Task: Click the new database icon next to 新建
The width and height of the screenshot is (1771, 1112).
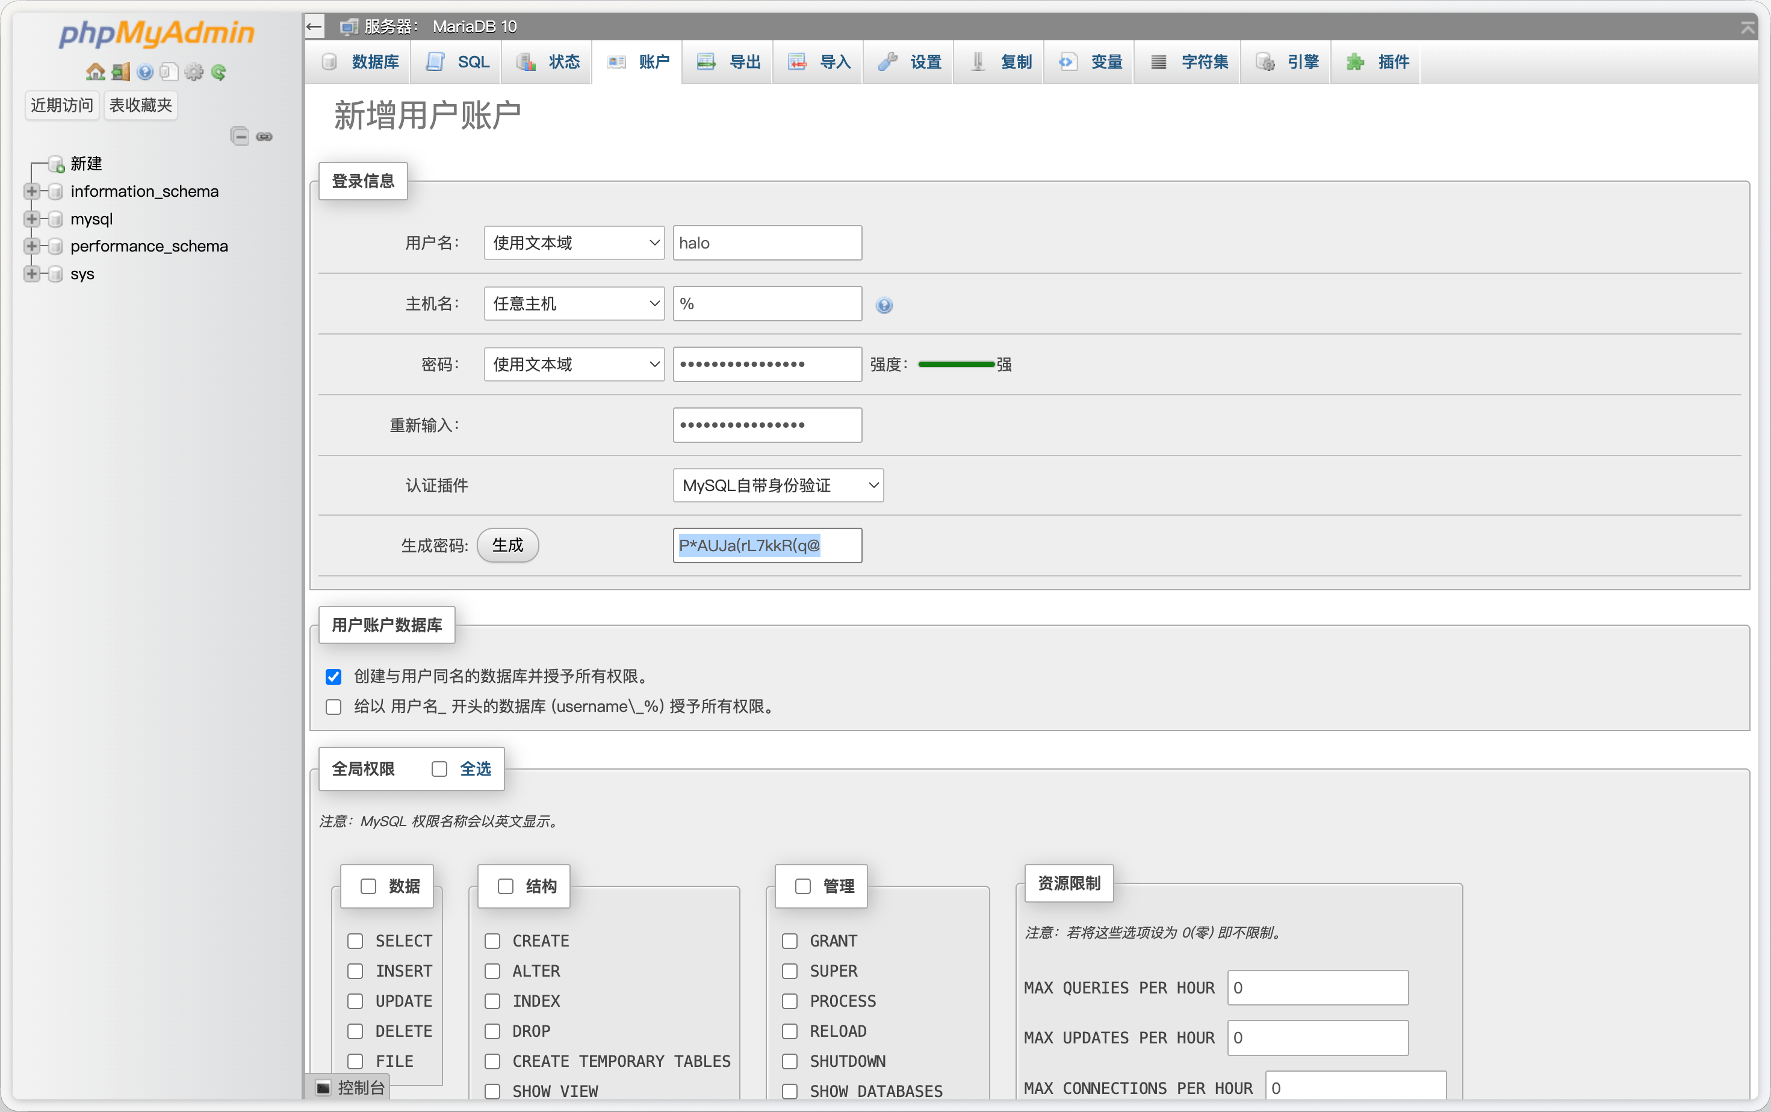Action: point(57,164)
